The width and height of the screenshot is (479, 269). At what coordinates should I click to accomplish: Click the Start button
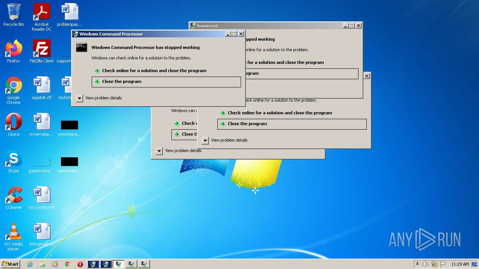[x=10, y=264]
